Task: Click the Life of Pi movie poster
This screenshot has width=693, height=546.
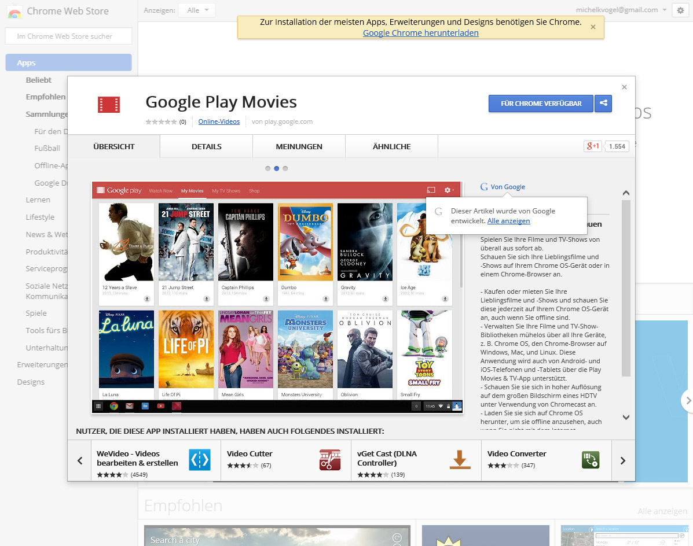Action: pyautogui.click(x=186, y=349)
